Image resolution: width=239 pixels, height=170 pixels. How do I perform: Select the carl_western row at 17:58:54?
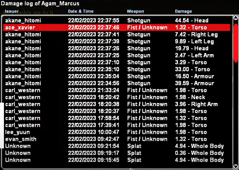point(117,118)
